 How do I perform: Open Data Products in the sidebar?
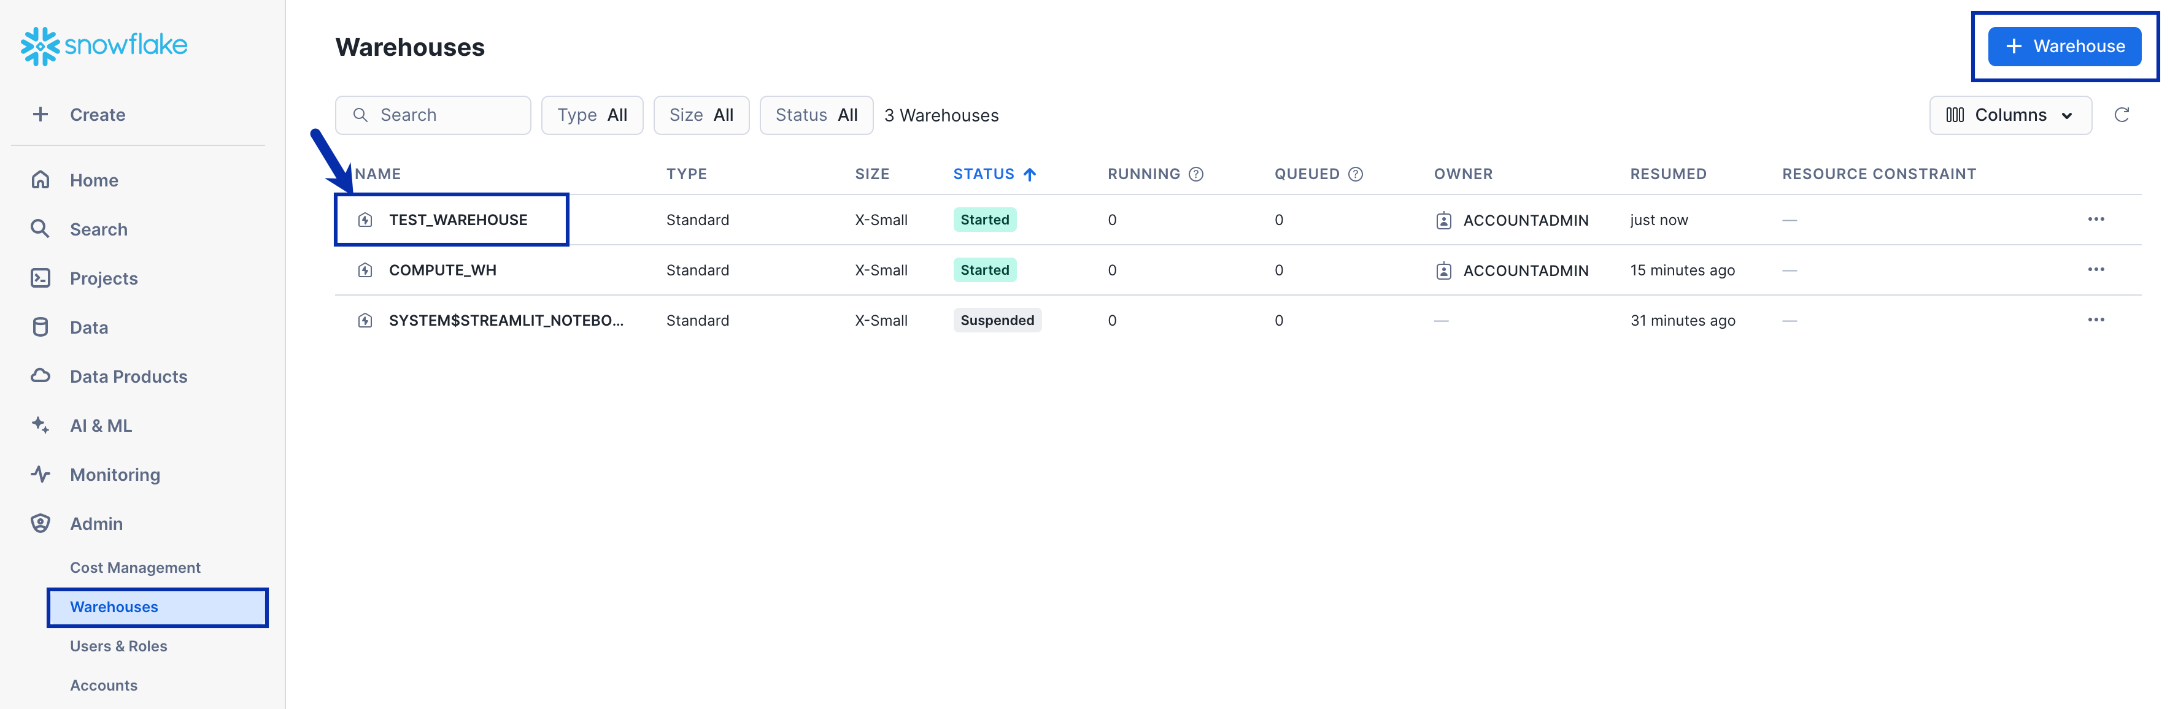128,377
